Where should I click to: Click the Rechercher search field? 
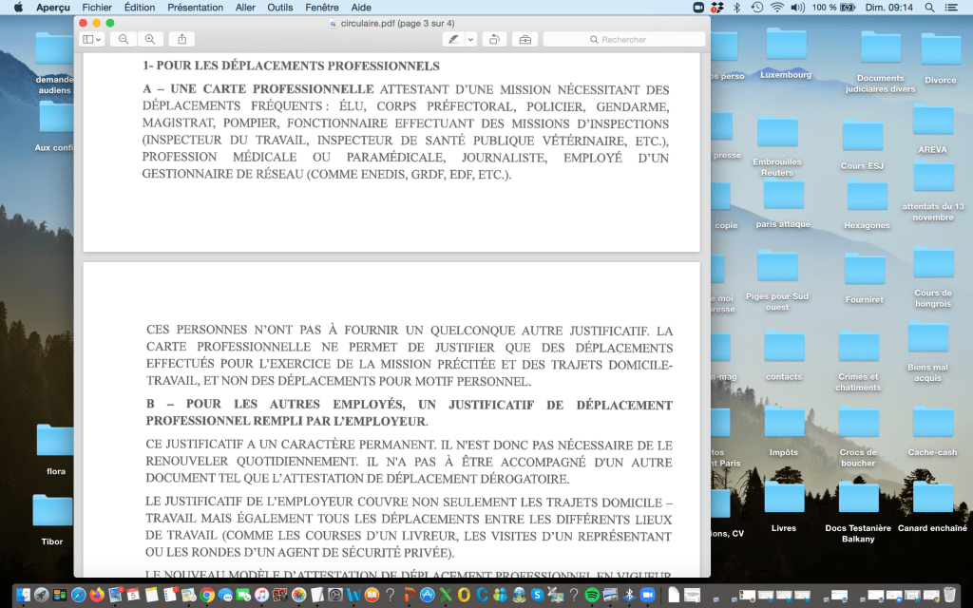tap(624, 39)
